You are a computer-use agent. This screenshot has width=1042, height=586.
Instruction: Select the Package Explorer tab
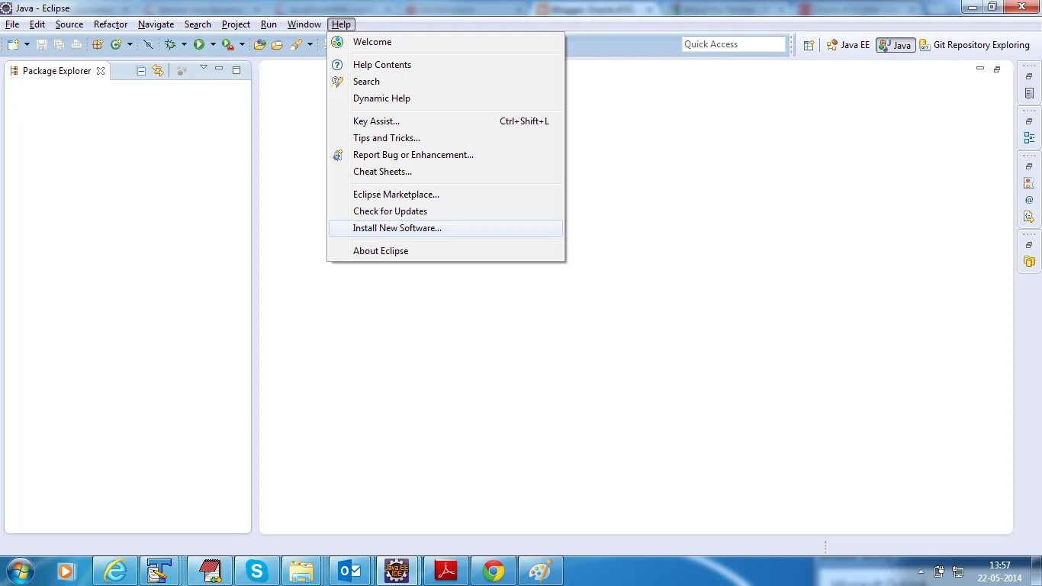coord(57,71)
